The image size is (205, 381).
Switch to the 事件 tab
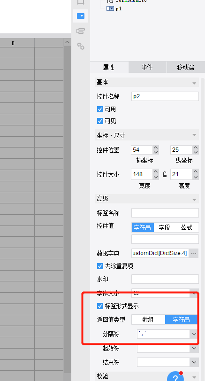147,67
